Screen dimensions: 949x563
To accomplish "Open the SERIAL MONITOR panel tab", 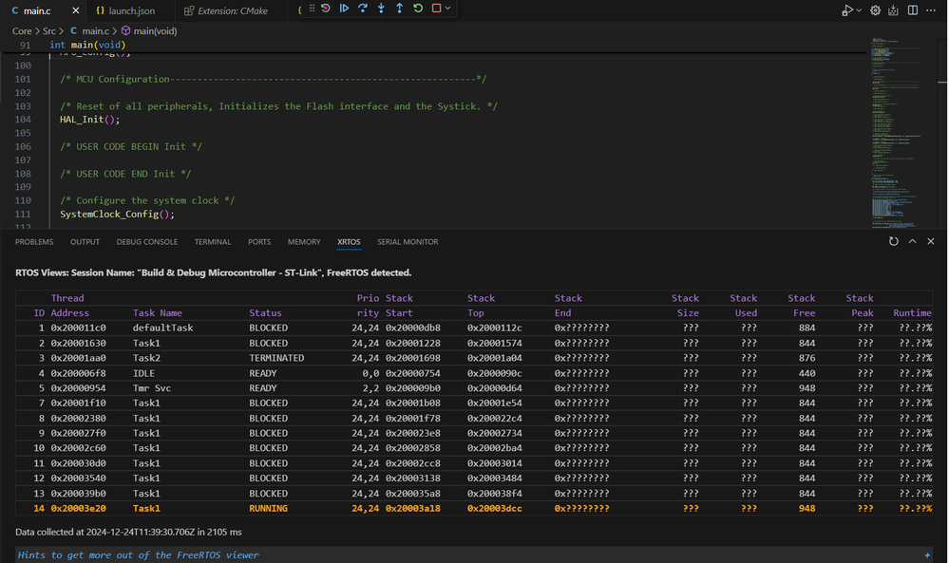I will 408,242.
